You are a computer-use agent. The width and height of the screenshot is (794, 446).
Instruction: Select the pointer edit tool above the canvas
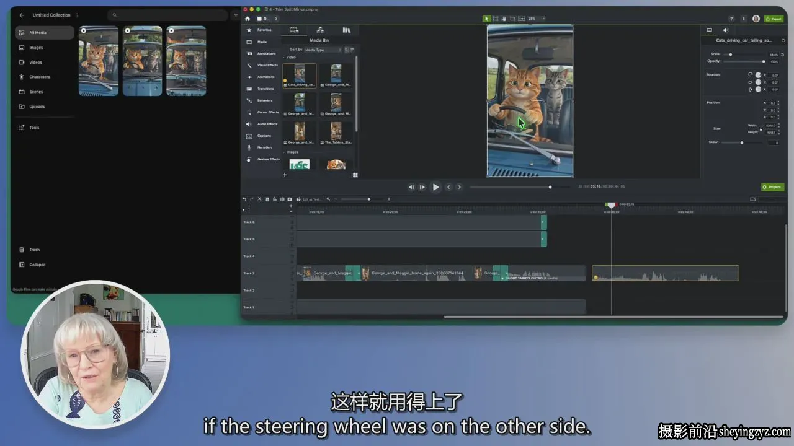[486, 19]
